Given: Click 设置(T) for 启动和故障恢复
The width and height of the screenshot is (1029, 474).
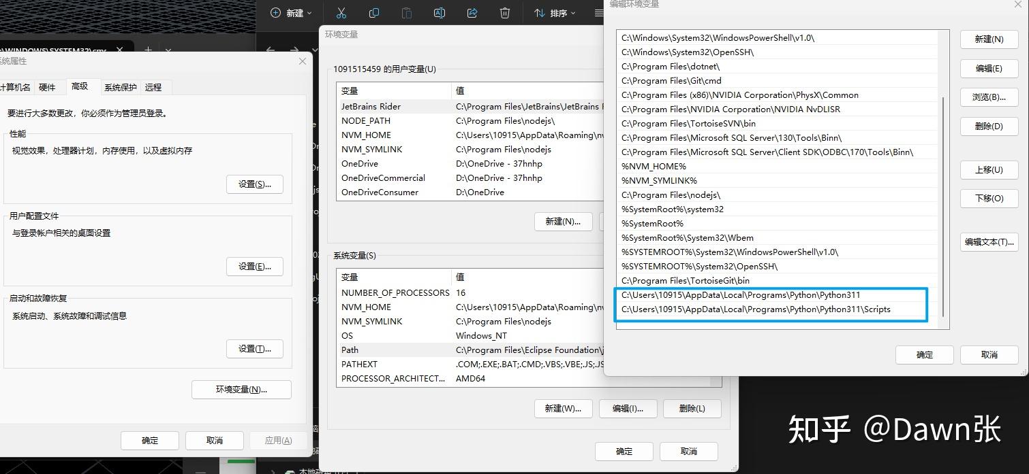Looking at the screenshot, I should tap(255, 349).
